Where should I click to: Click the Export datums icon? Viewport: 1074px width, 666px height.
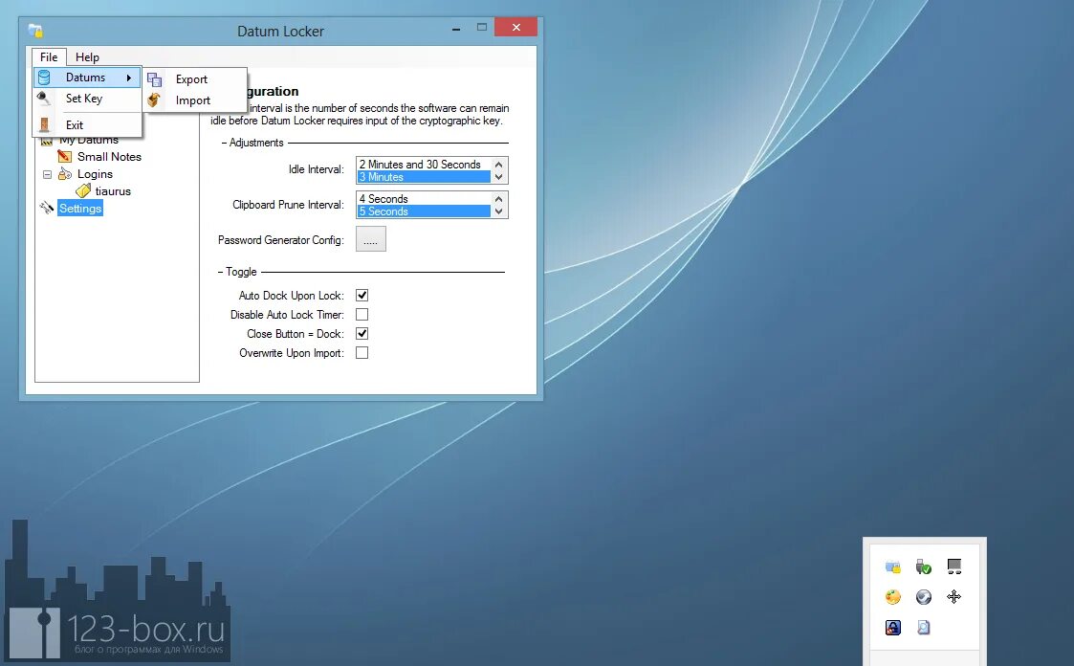click(154, 79)
